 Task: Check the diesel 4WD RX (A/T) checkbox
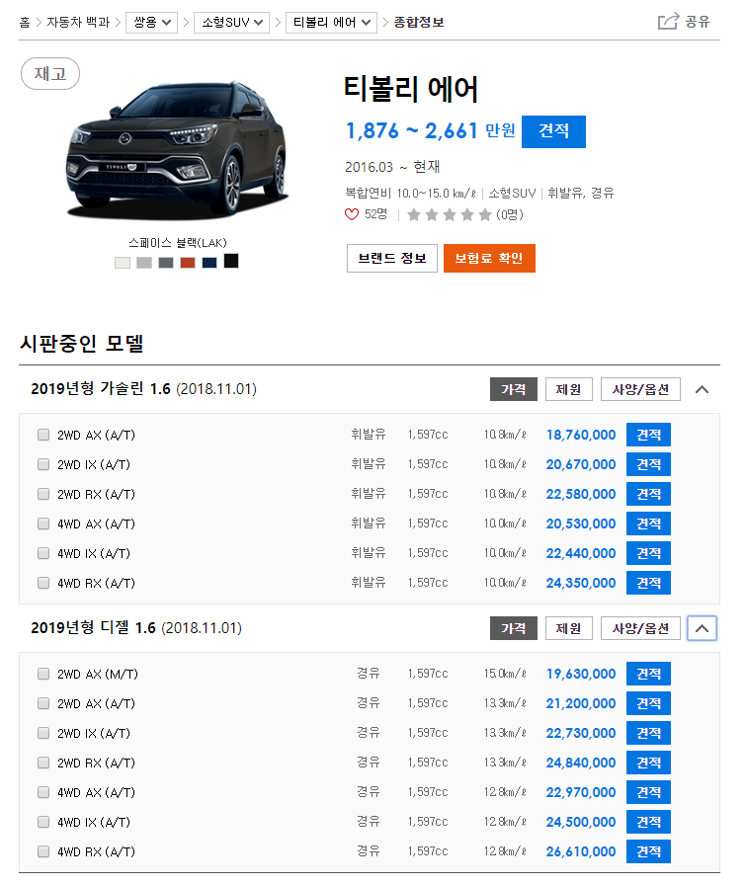(x=43, y=851)
